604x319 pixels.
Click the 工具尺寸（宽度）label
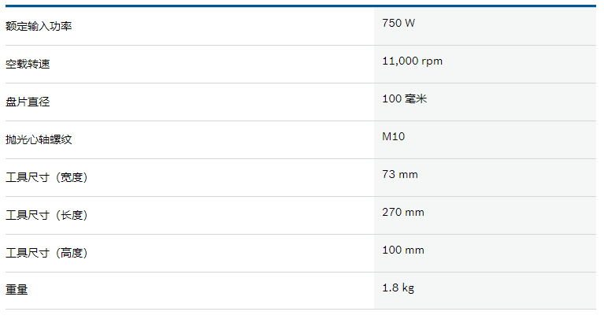click(46, 177)
